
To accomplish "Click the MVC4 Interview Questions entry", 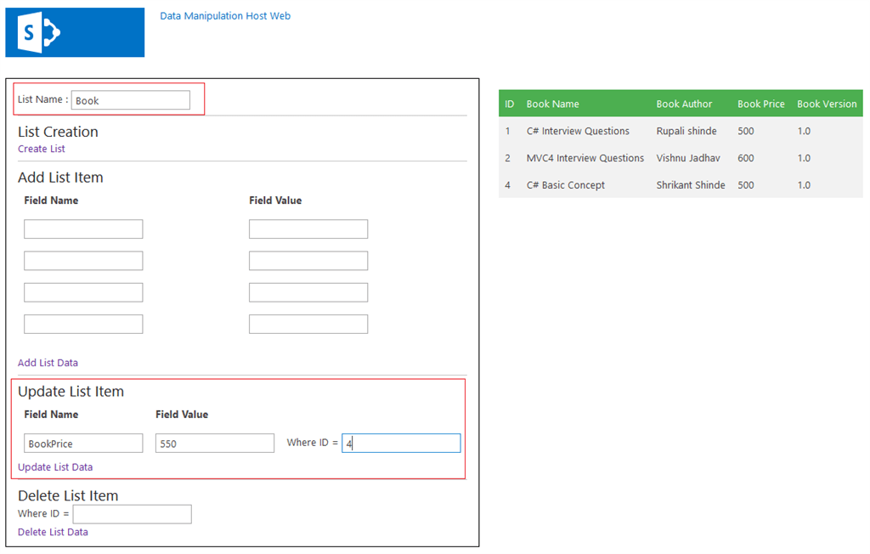I will tap(585, 158).
